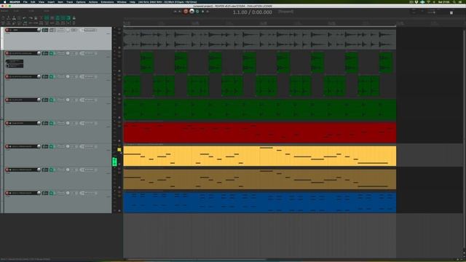466x262 pixels.
Task: Click upper FX chip under second track name
Action: click(15, 61)
